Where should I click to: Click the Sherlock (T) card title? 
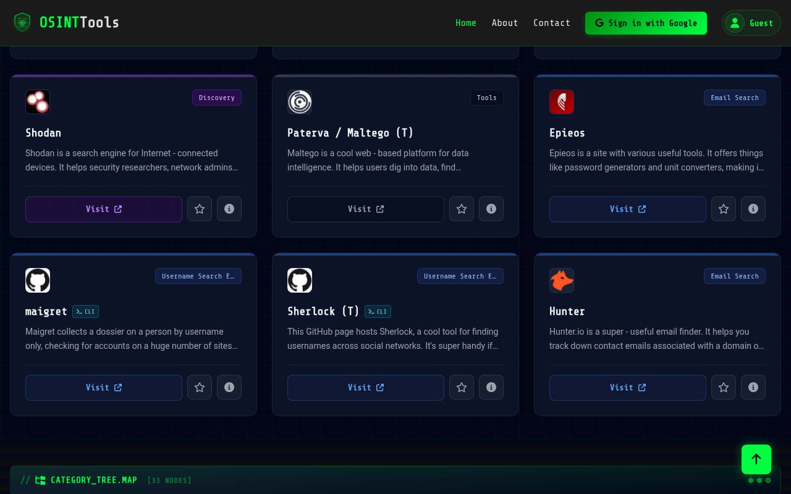pyautogui.click(x=323, y=311)
